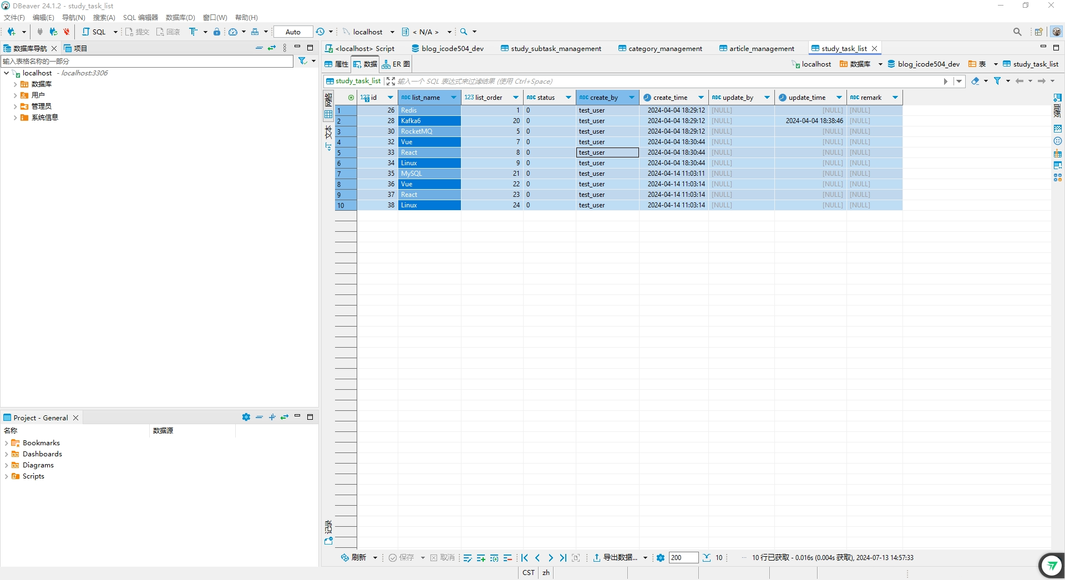The height and width of the screenshot is (580, 1065).
Task: Open the 数据库(D) menu
Action: pyautogui.click(x=180, y=18)
